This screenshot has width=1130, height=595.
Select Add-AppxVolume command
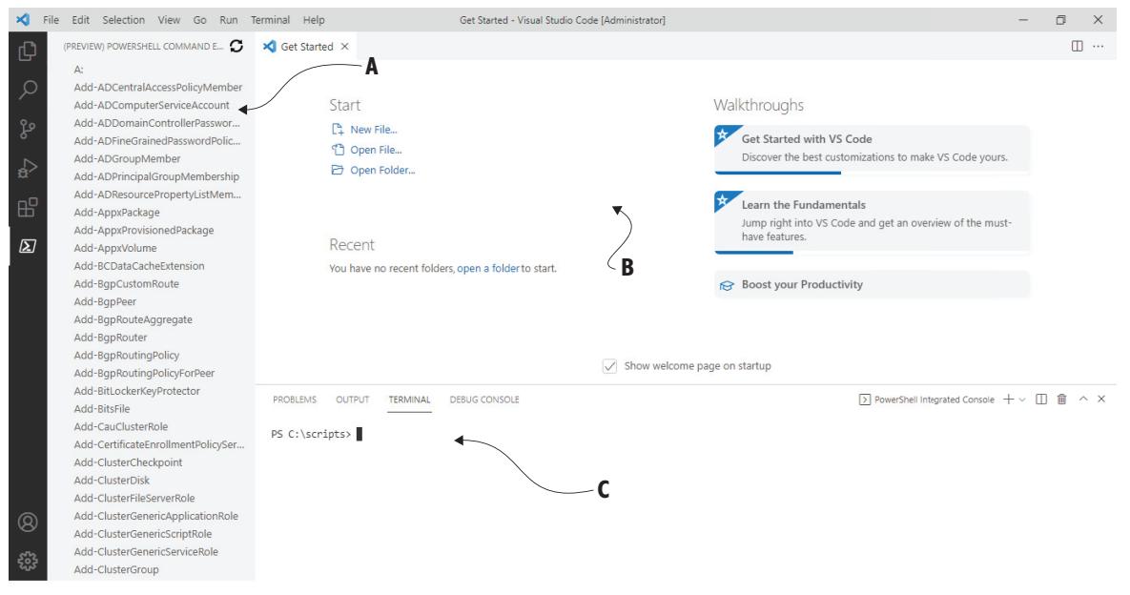(114, 248)
